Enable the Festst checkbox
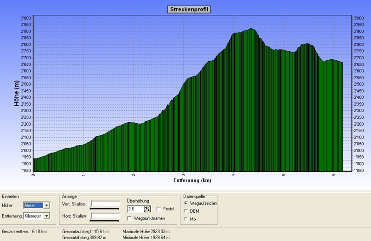 click(x=160, y=209)
